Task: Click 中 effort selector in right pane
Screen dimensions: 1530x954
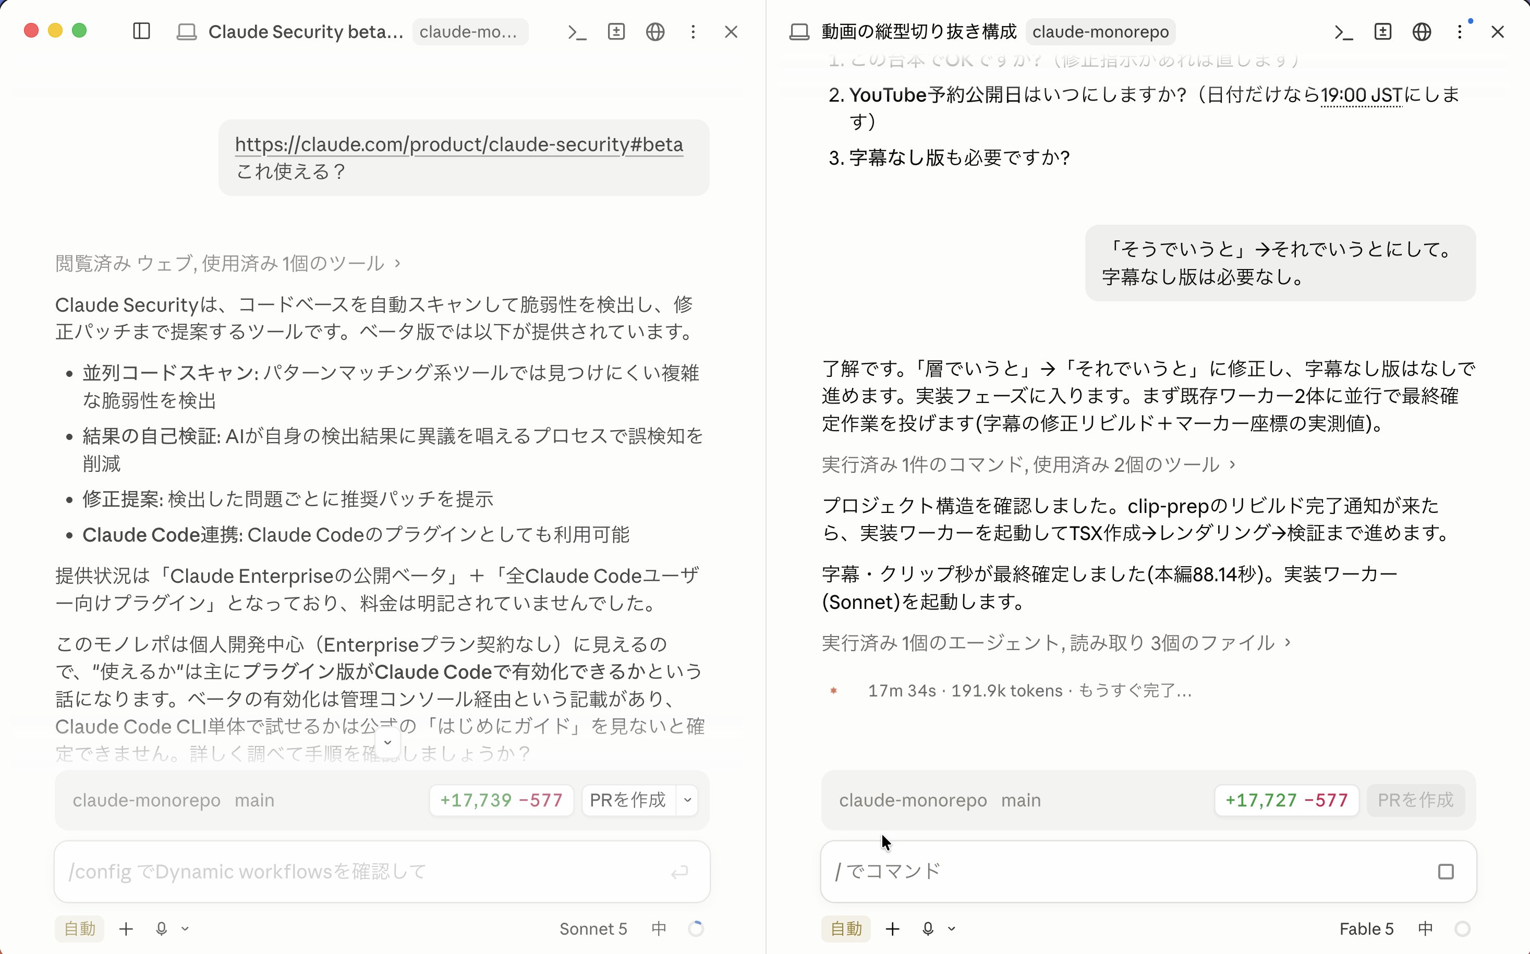Action: click(x=1425, y=929)
